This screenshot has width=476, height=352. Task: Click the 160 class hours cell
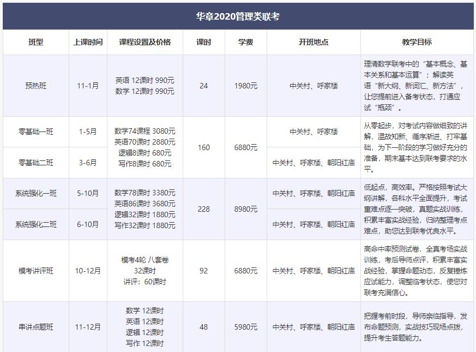[204, 147]
